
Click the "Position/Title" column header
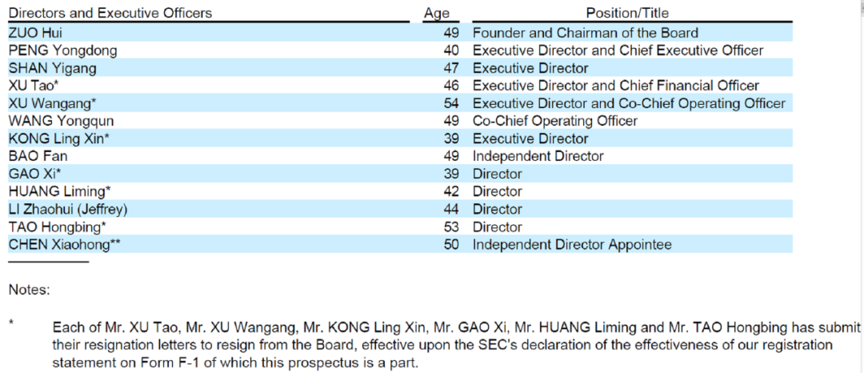(627, 13)
